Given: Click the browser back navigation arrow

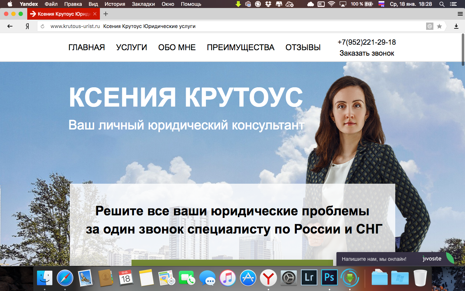Looking at the screenshot, I should tap(9, 26).
